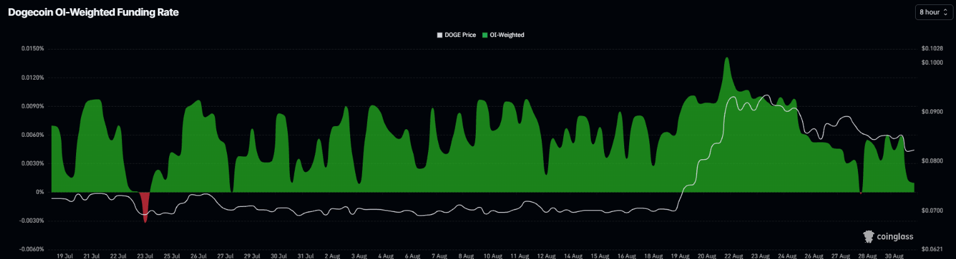956x259 pixels.
Task: Click the 23 Aug date label
Action: tap(762, 256)
